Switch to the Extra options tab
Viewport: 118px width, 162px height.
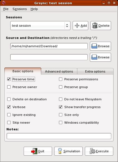(x=95, y=71)
